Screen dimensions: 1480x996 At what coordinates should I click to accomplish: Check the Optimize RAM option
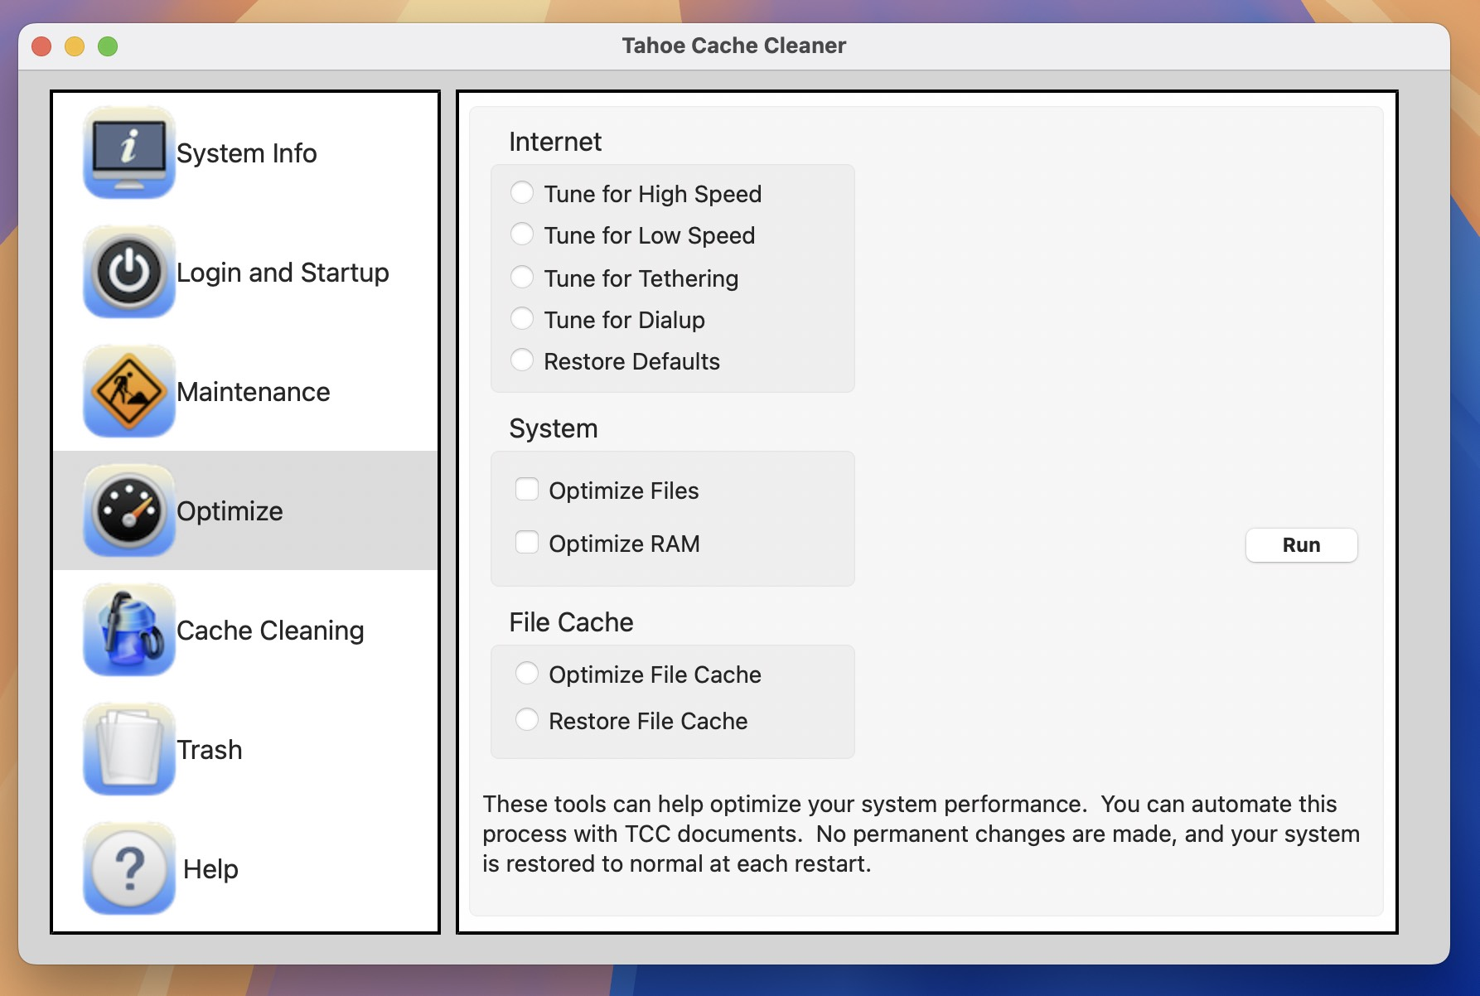tap(527, 543)
